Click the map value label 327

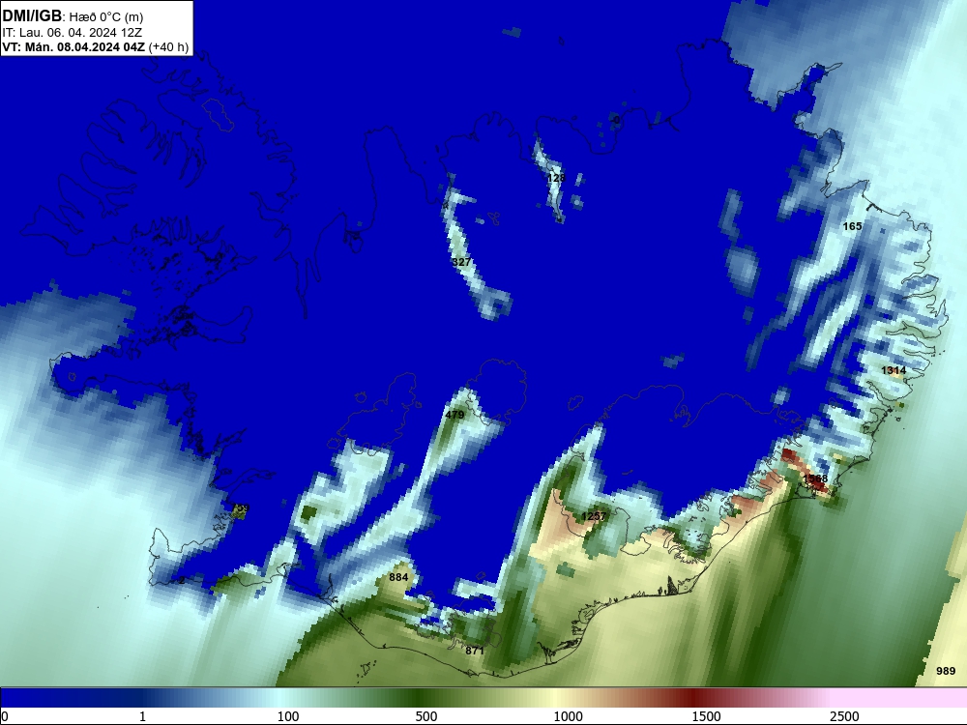point(461,262)
